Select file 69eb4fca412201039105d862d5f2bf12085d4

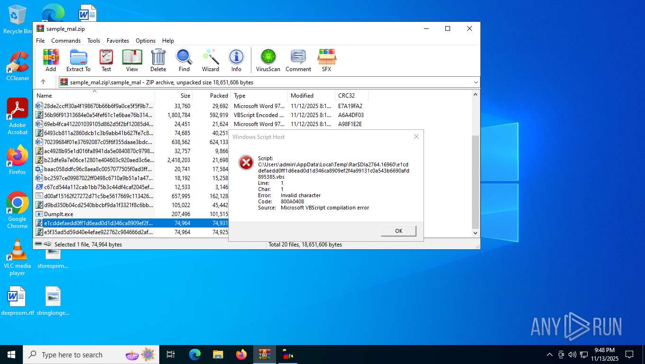tap(94, 124)
